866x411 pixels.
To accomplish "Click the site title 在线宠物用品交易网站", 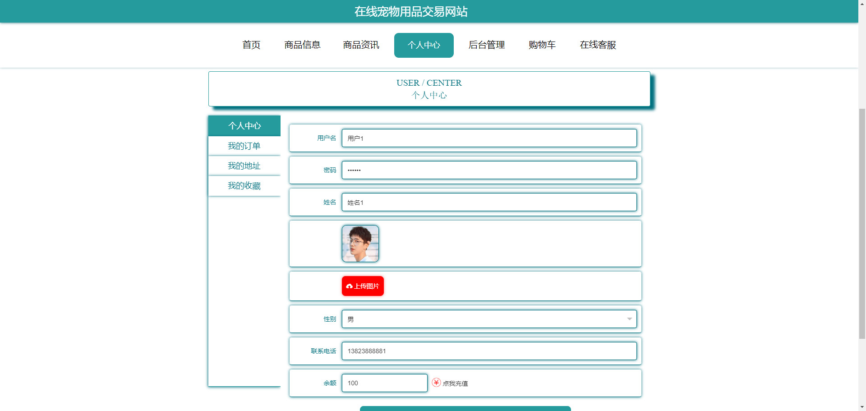I will coord(411,11).
